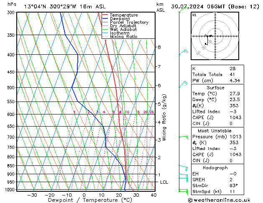Click the 5 km altitude axis label
Viewport: 263px width, 203px height.
click(x=159, y=104)
